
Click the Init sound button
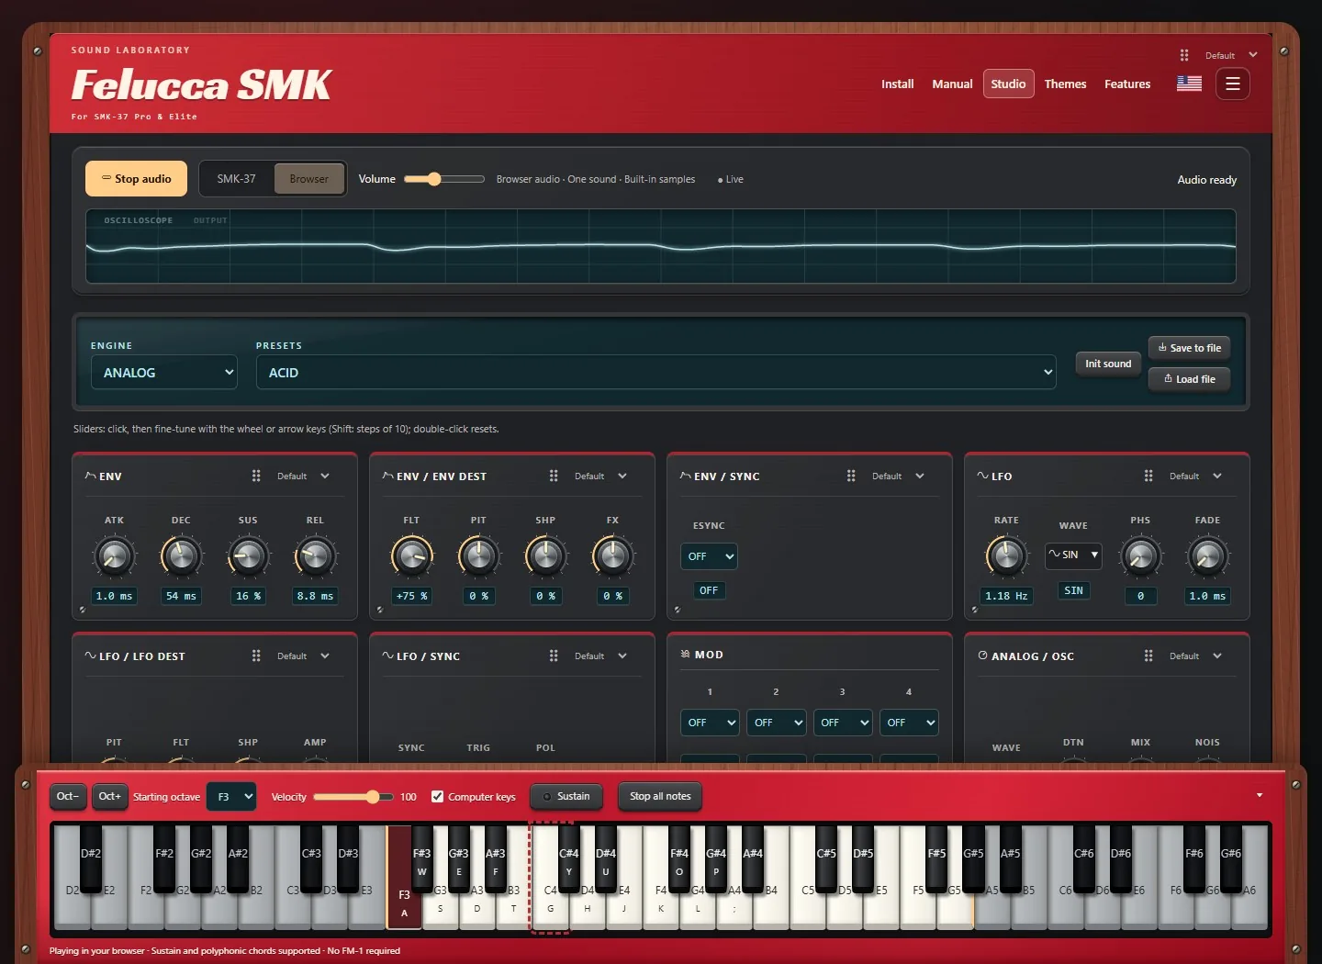point(1108,364)
